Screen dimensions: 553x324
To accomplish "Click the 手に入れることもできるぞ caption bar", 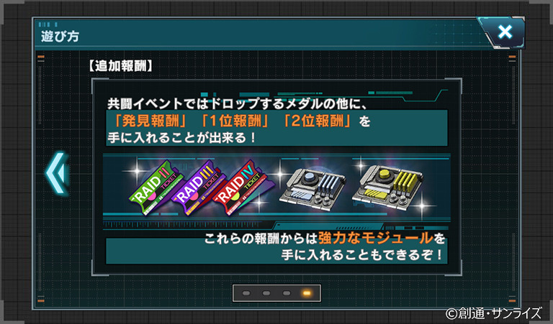I will click(276, 251).
